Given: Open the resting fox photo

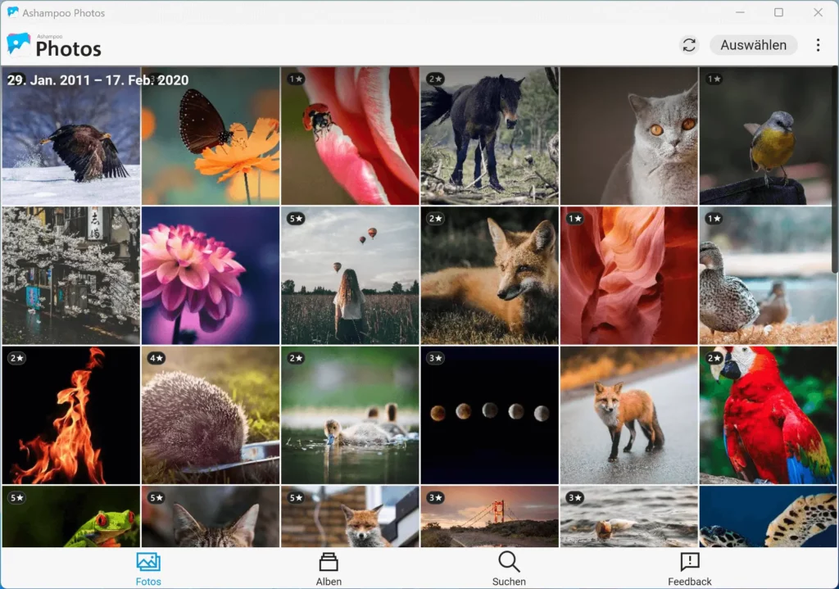Looking at the screenshot, I should [x=490, y=275].
